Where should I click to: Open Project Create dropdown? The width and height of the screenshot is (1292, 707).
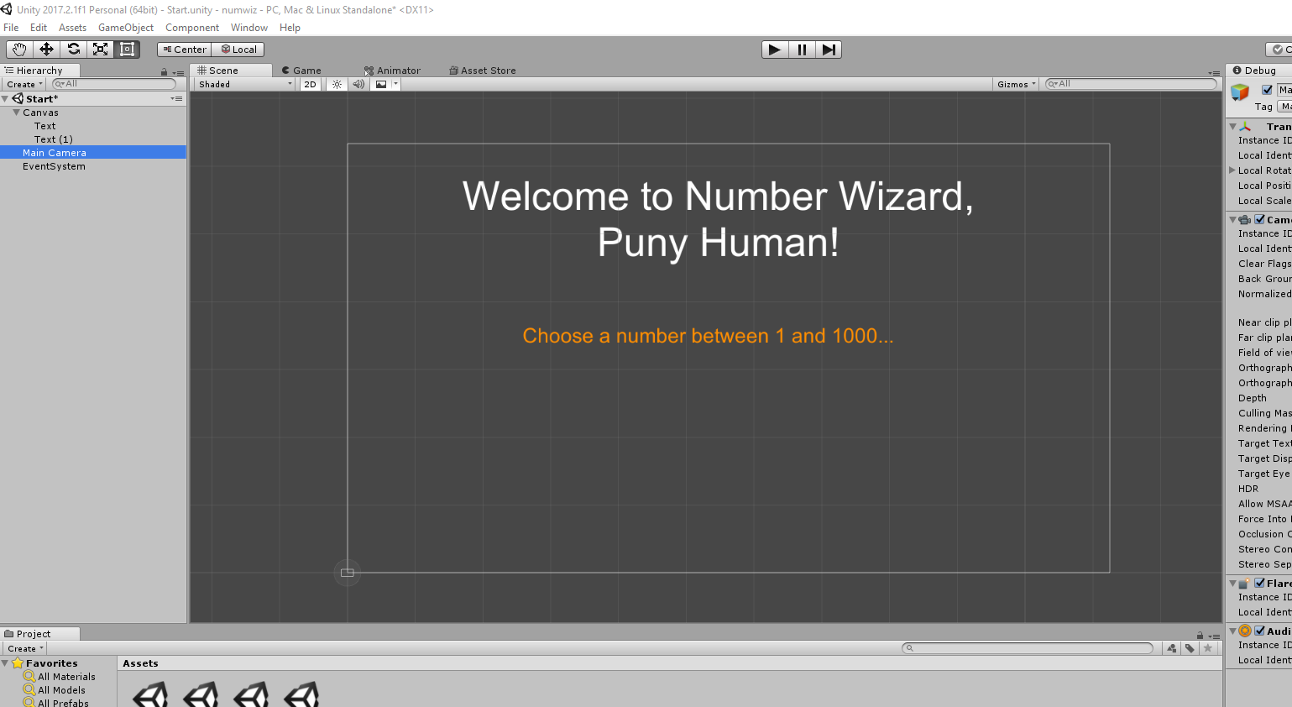pyautogui.click(x=25, y=648)
